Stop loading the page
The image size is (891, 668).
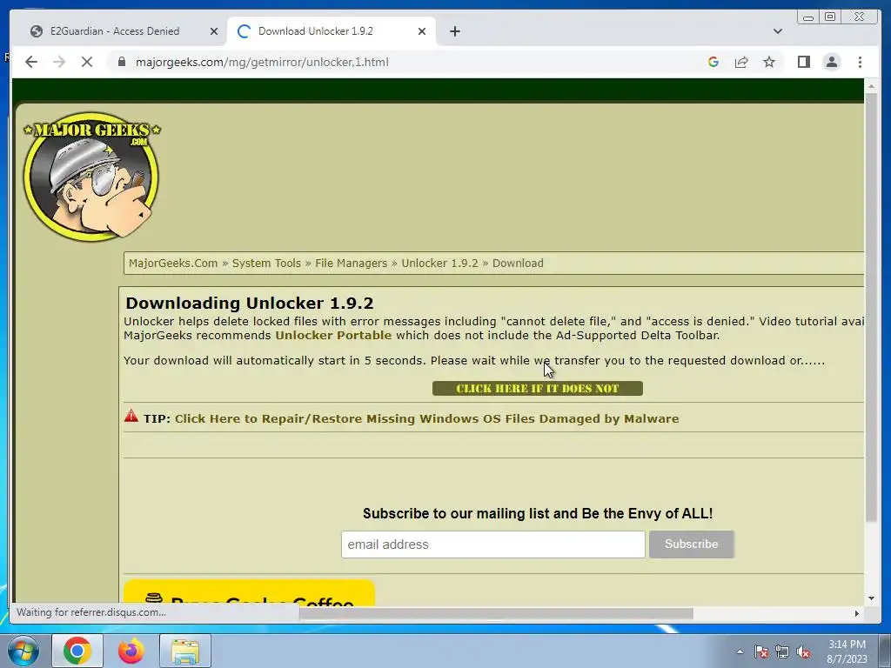87,62
